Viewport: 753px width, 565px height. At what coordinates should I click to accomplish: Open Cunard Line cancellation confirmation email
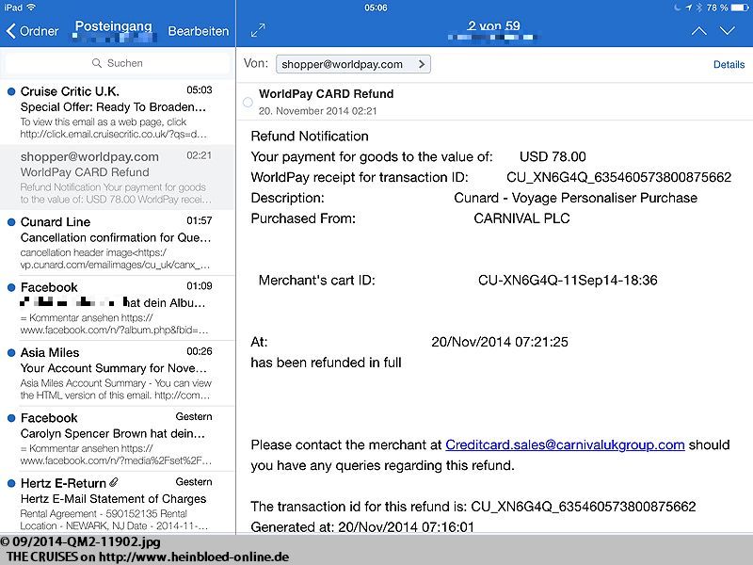tap(118, 243)
